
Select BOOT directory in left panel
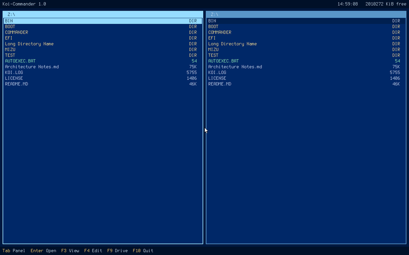pyautogui.click(x=103, y=26)
